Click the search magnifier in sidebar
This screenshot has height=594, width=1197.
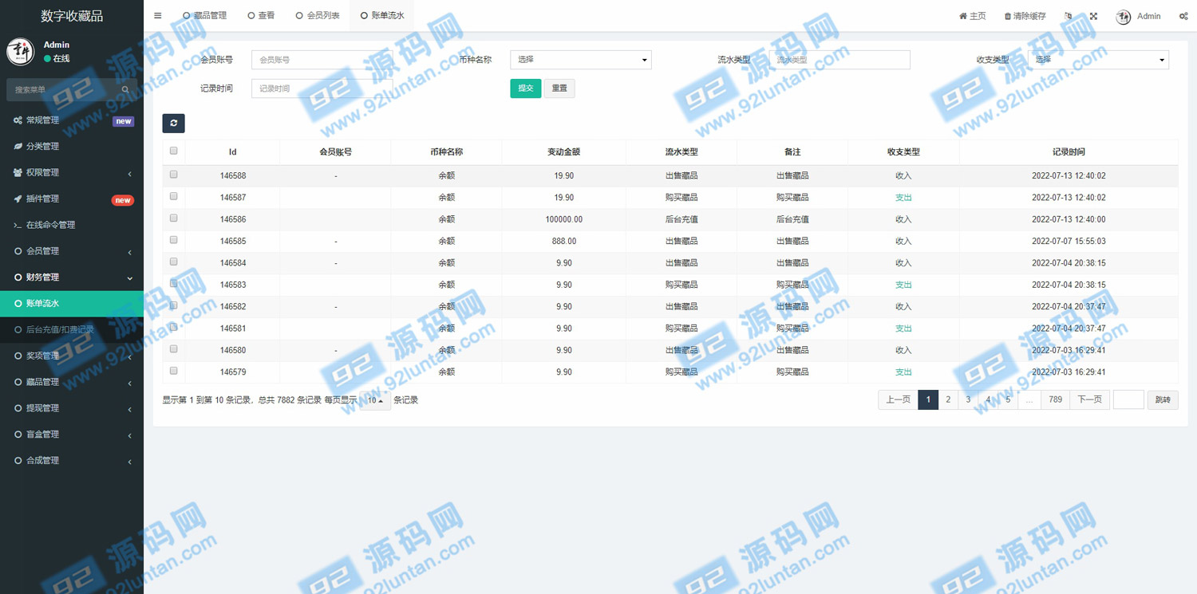click(125, 90)
